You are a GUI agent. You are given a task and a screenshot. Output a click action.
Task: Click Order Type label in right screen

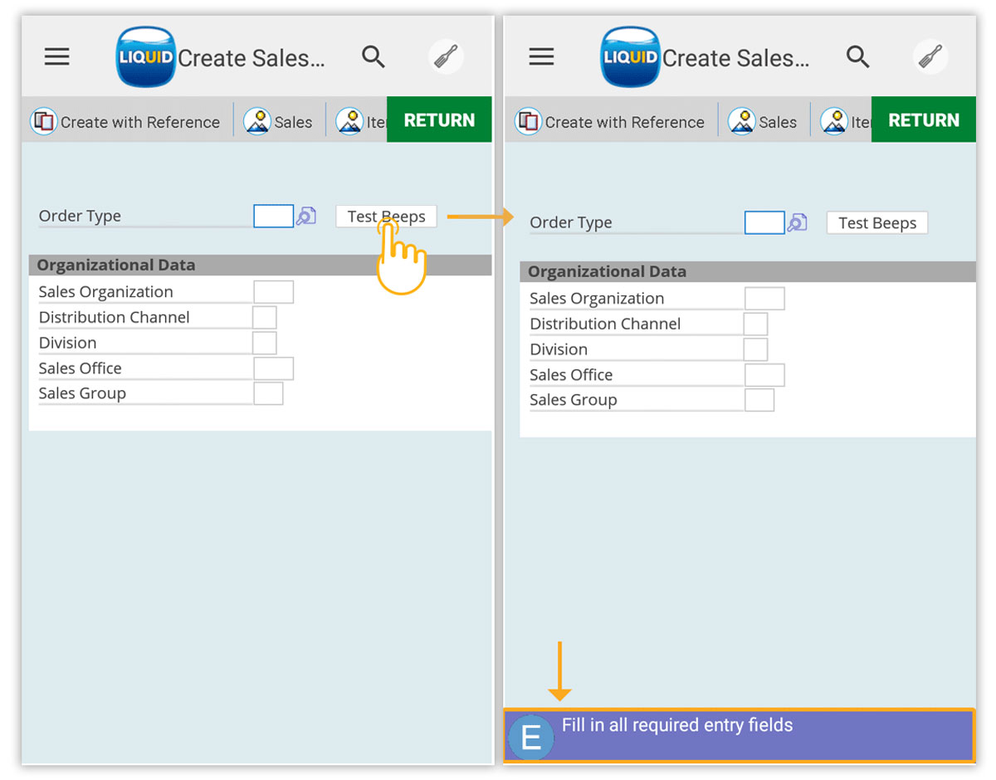click(571, 222)
